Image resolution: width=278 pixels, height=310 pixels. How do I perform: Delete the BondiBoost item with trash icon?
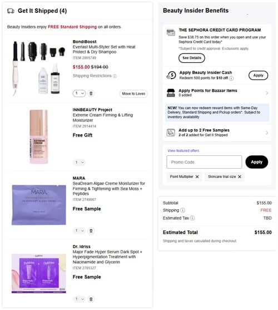coord(91,94)
